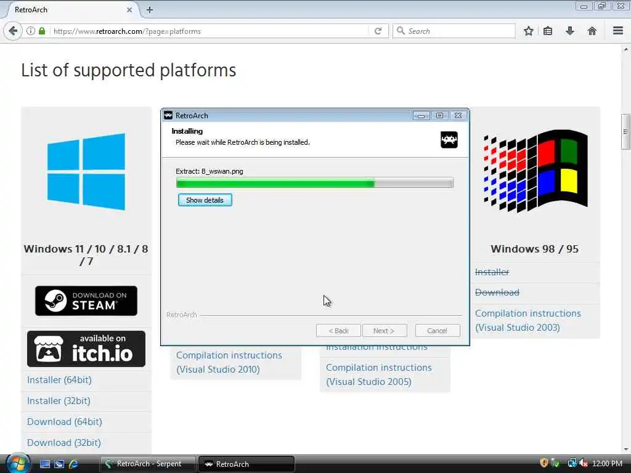Click the RetroArch installer title bar icon
The width and height of the screenshot is (631, 473).
[x=168, y=115]
